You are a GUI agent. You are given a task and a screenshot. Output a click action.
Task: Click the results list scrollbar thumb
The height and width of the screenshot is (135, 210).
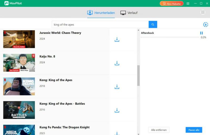point(139,75)
